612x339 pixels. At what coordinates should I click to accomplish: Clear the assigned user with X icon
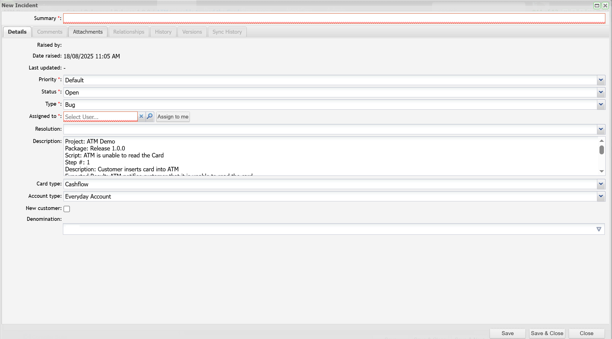tap(141, 117)
